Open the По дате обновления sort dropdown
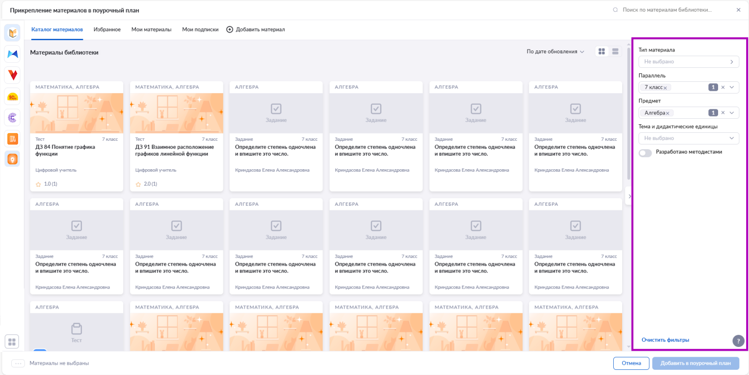 point(555,51)
